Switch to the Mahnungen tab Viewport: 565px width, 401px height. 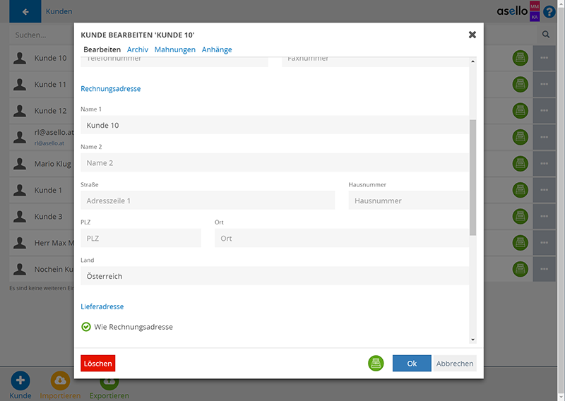point(174,50)
